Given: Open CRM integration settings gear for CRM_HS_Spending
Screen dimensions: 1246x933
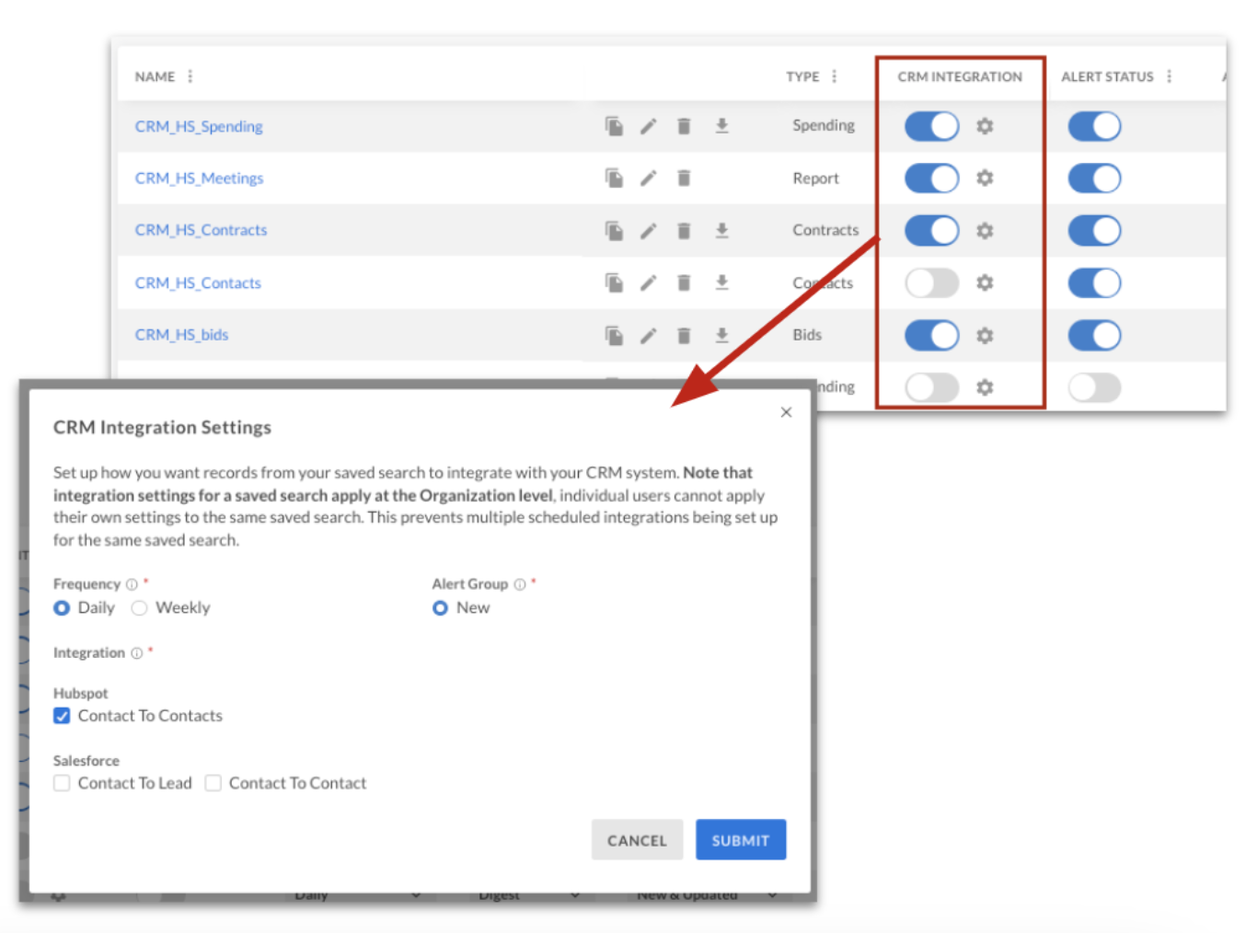Looking at the screenshot, I should tap(985, 126).
